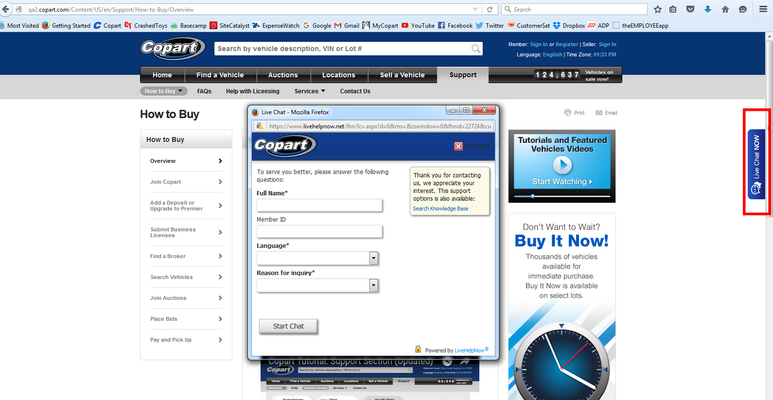Expand the Reason for inquiry dropdown
The width and height of the screenshot is (773, 400).
[373, 285]
